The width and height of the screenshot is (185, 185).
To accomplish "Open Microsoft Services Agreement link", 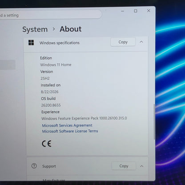I will click(67, 125).
